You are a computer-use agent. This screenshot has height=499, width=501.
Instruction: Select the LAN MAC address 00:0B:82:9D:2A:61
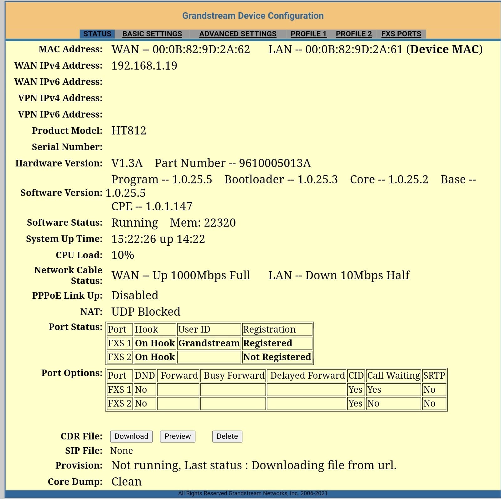point(354,50)
